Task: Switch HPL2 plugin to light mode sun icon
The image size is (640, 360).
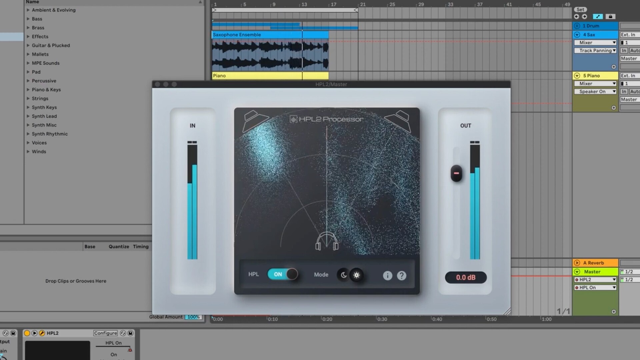Action: click(x=357, y=275)
